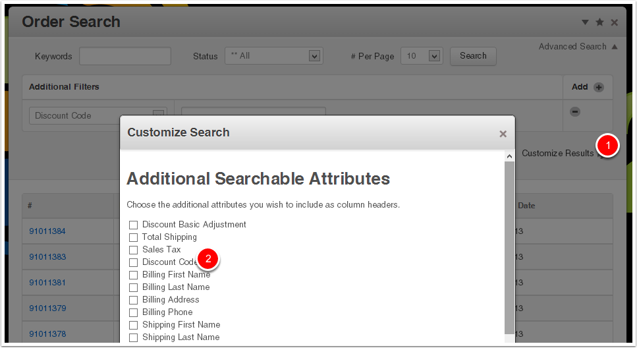The image size is (637, 348).
Task: Close the Customize Search dialog
Action: 503,134
